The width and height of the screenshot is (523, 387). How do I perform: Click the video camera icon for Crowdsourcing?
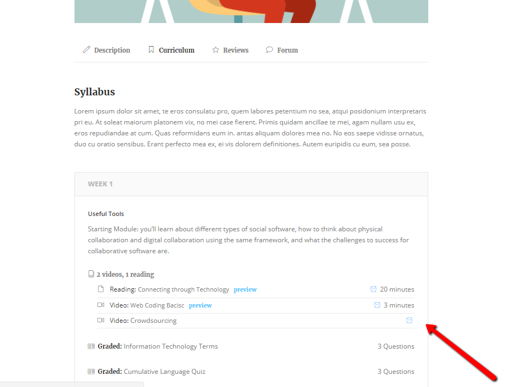point(101,320)
